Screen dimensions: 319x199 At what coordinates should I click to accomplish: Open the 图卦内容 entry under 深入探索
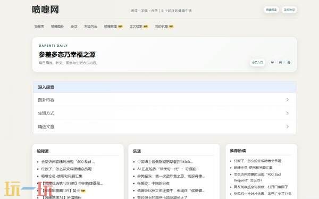click(x=164, y=99)
